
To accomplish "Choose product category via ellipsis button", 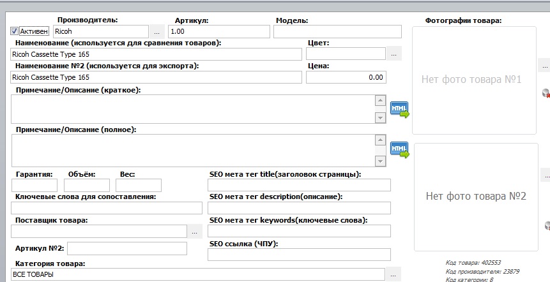I will coord(393,275).
